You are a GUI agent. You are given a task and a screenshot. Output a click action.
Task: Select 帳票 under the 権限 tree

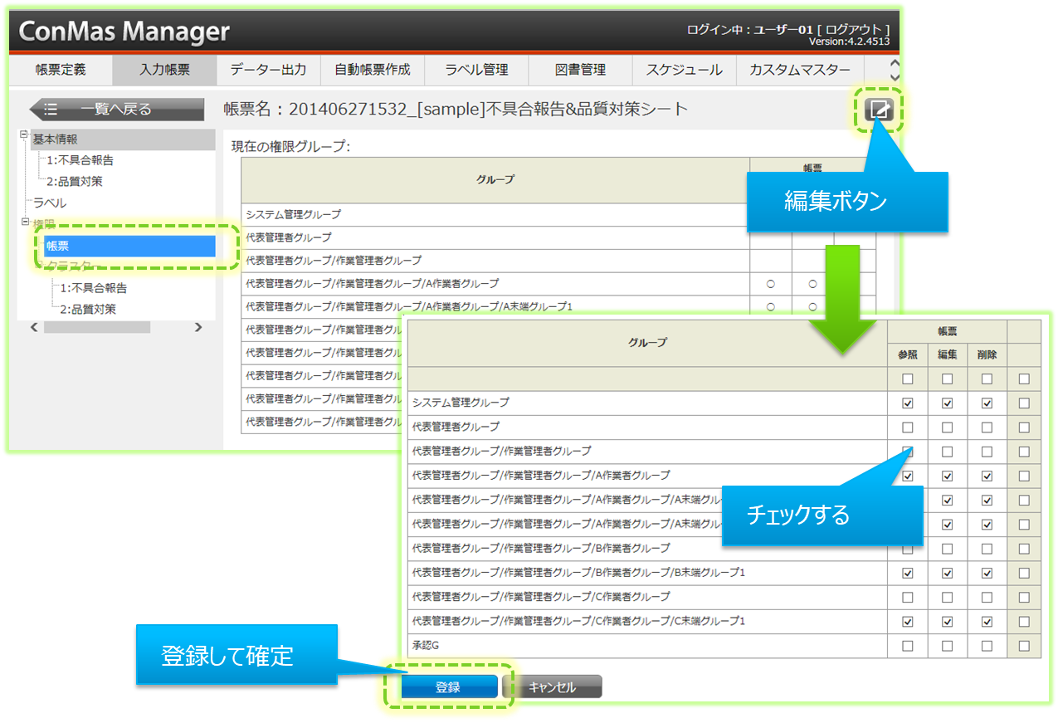coord(129,246)
